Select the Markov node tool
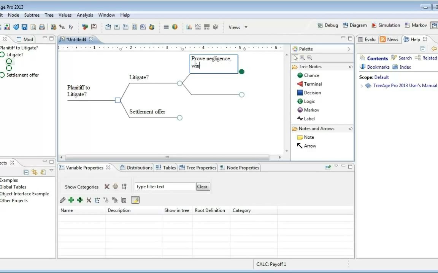This screenshot has width=438, height=273. tap(310, 110)
